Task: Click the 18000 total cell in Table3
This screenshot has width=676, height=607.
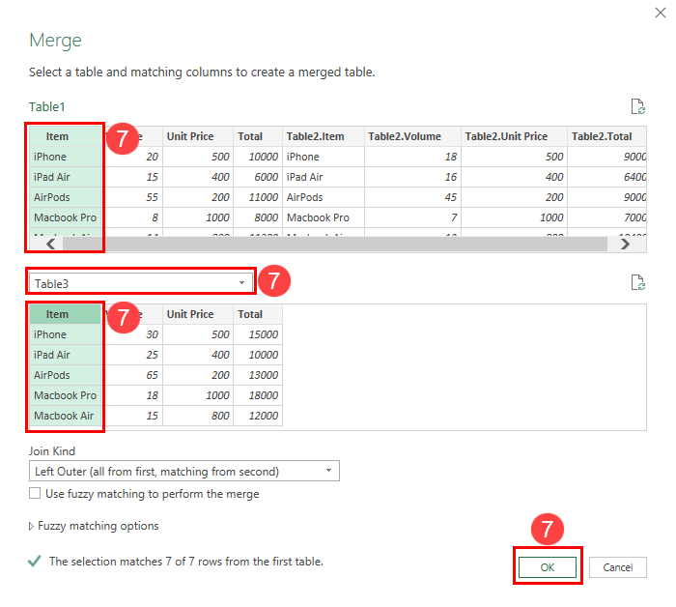Action: tap(258, 395)
